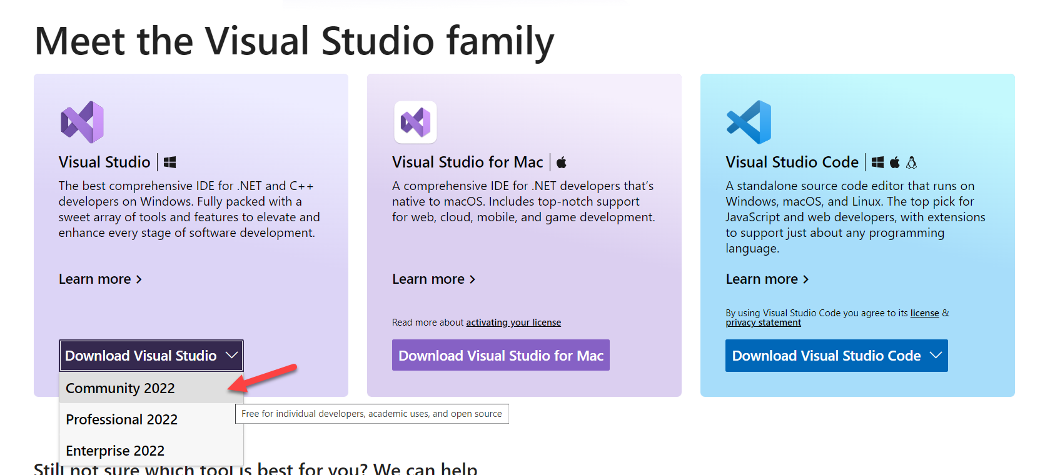Click the Apple icon beside Visual Studio Code

895,162
